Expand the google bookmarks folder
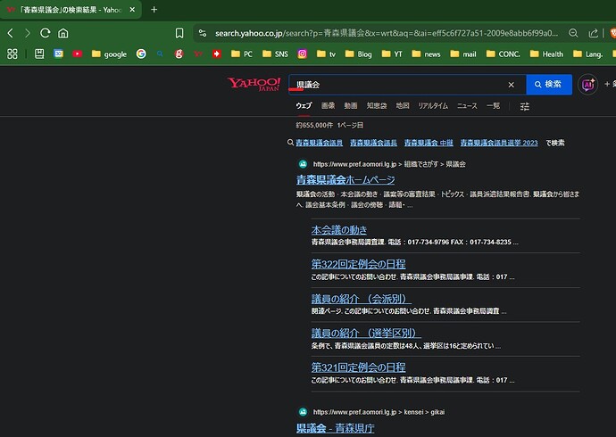Image resolution: width=616 pixels, height=437 pixels. click(x=109, y=54)
